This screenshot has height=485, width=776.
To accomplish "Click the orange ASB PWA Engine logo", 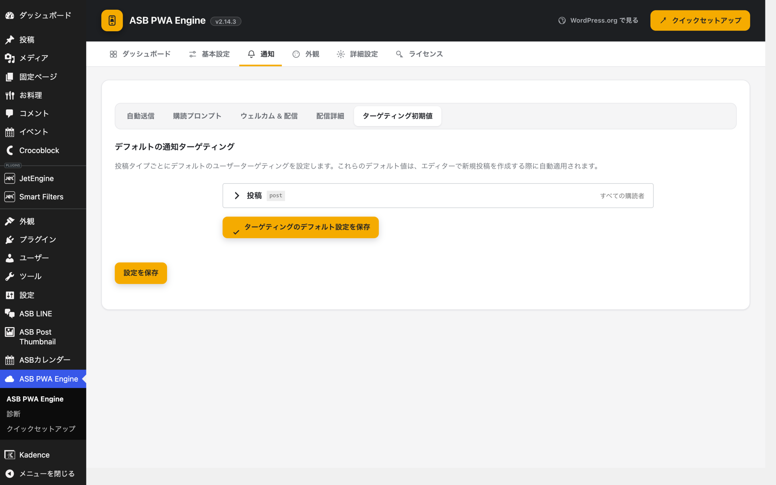I will (112, 21).
